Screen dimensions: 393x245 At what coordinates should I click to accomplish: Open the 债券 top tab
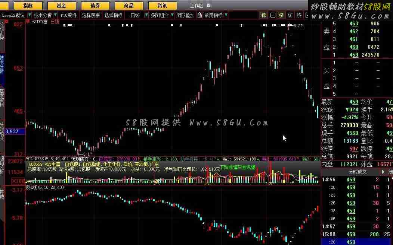[x=95, y=5]
